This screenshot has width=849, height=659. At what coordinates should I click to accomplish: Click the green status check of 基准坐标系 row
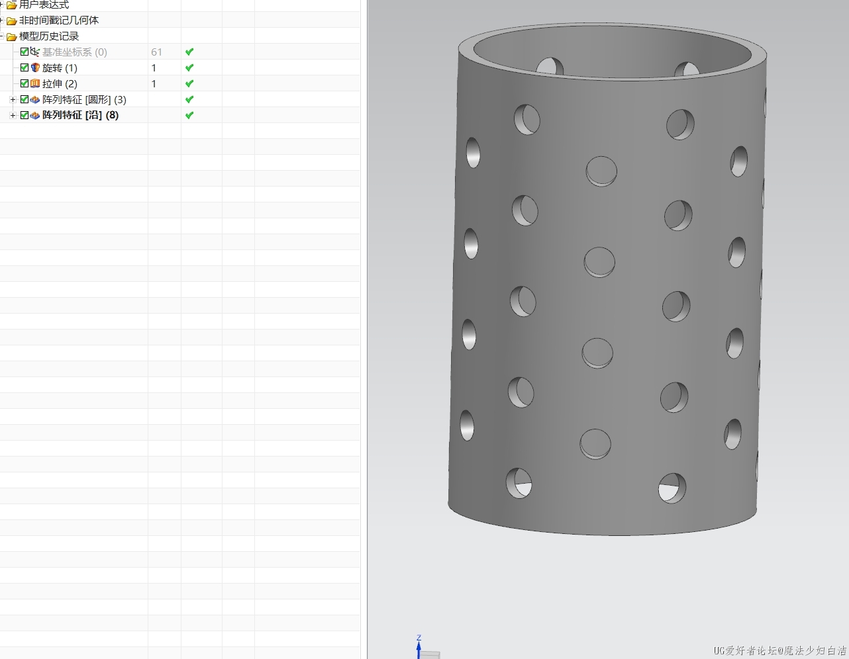coord(189,52)
